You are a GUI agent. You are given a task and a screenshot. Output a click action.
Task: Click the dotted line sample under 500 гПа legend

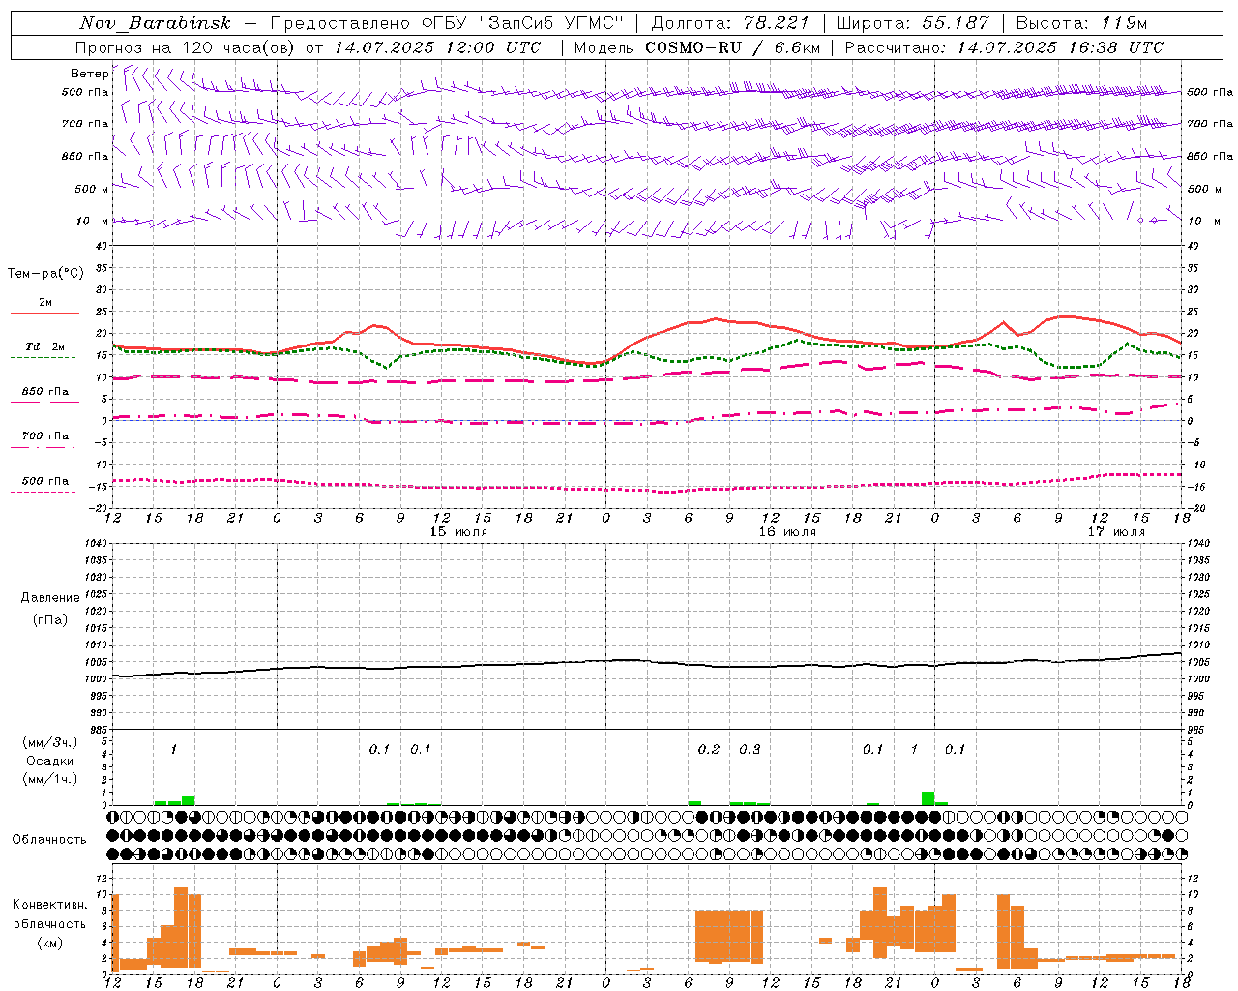point(44,493)
